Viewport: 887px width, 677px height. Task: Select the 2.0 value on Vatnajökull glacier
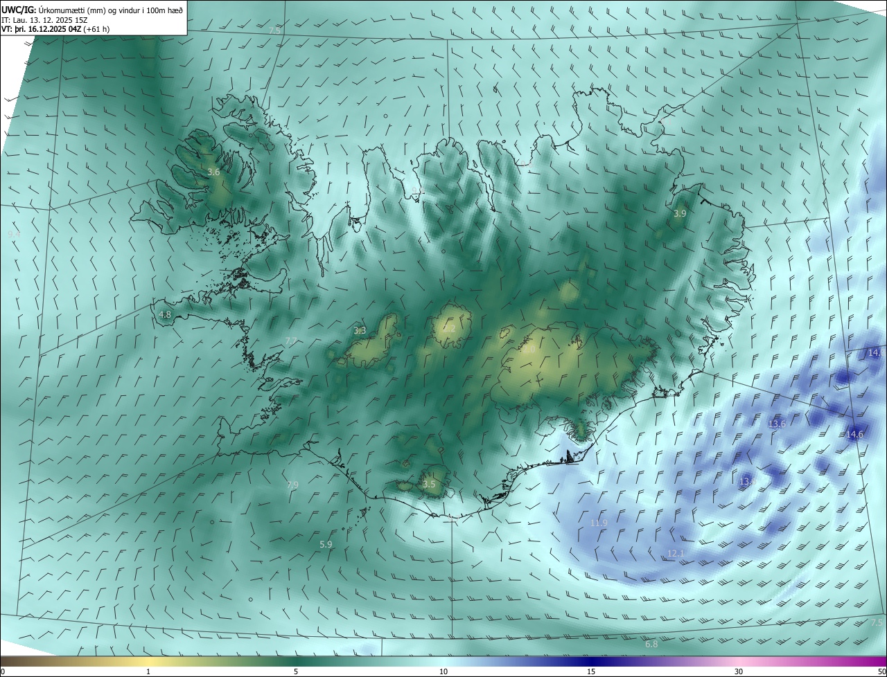pyautogui.click(x=529, y=350)
